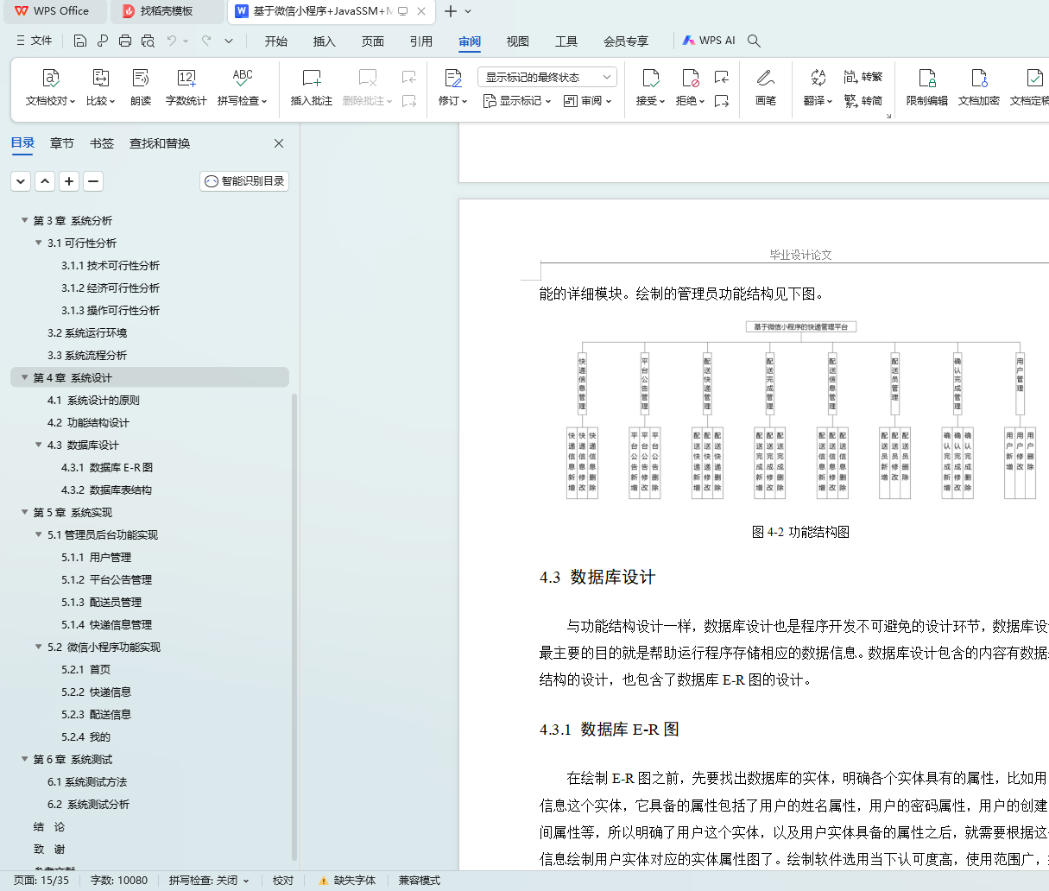Screen dimensions: 1049x891
Task: Click 拼写检查: 关闭 in status bar
Action: tap(209, 881)
